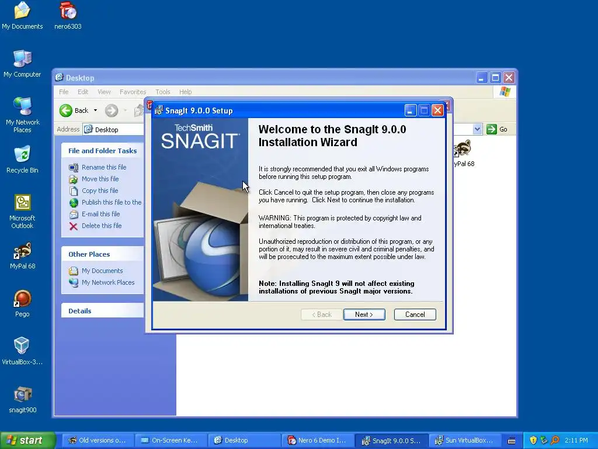Open the Address bar dropdown arrow
598x449 pixels.
coord(477,129)
